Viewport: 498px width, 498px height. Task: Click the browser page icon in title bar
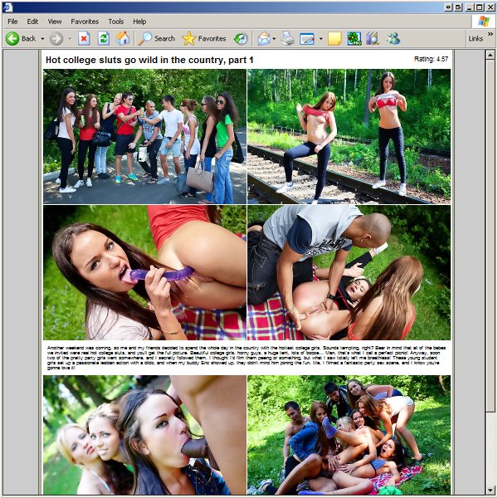[7, 7]
